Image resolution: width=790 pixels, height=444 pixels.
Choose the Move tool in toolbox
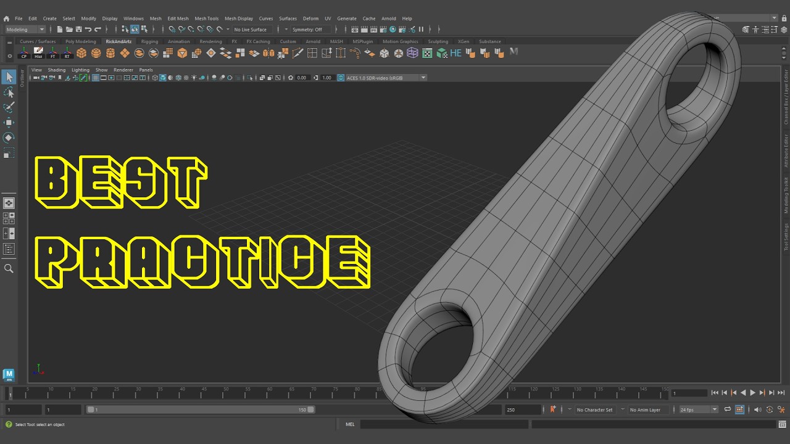pyautogui.click(x=9, y=122)
